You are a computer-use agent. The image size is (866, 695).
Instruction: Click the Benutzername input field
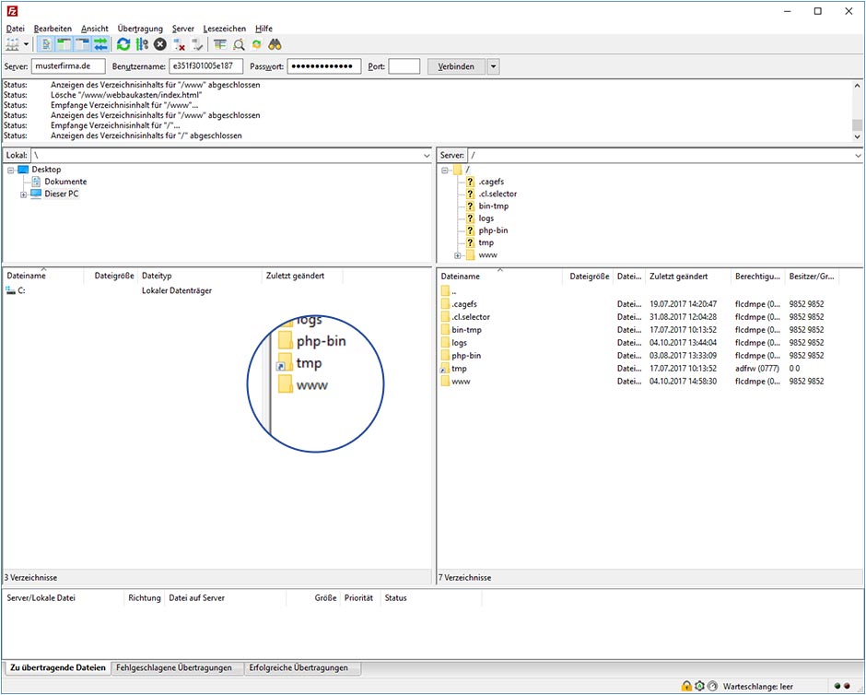[206, 66]
